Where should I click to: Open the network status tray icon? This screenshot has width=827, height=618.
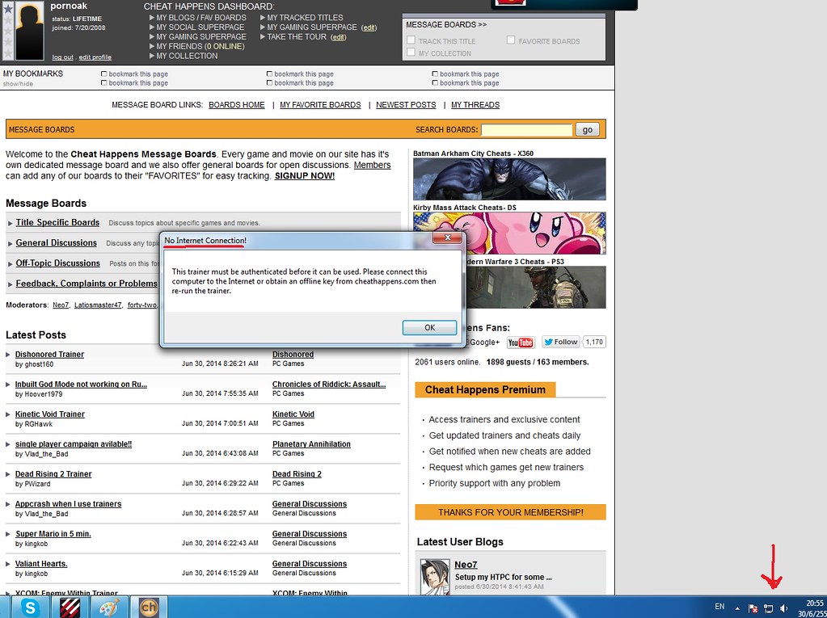(x=769, y=607)
